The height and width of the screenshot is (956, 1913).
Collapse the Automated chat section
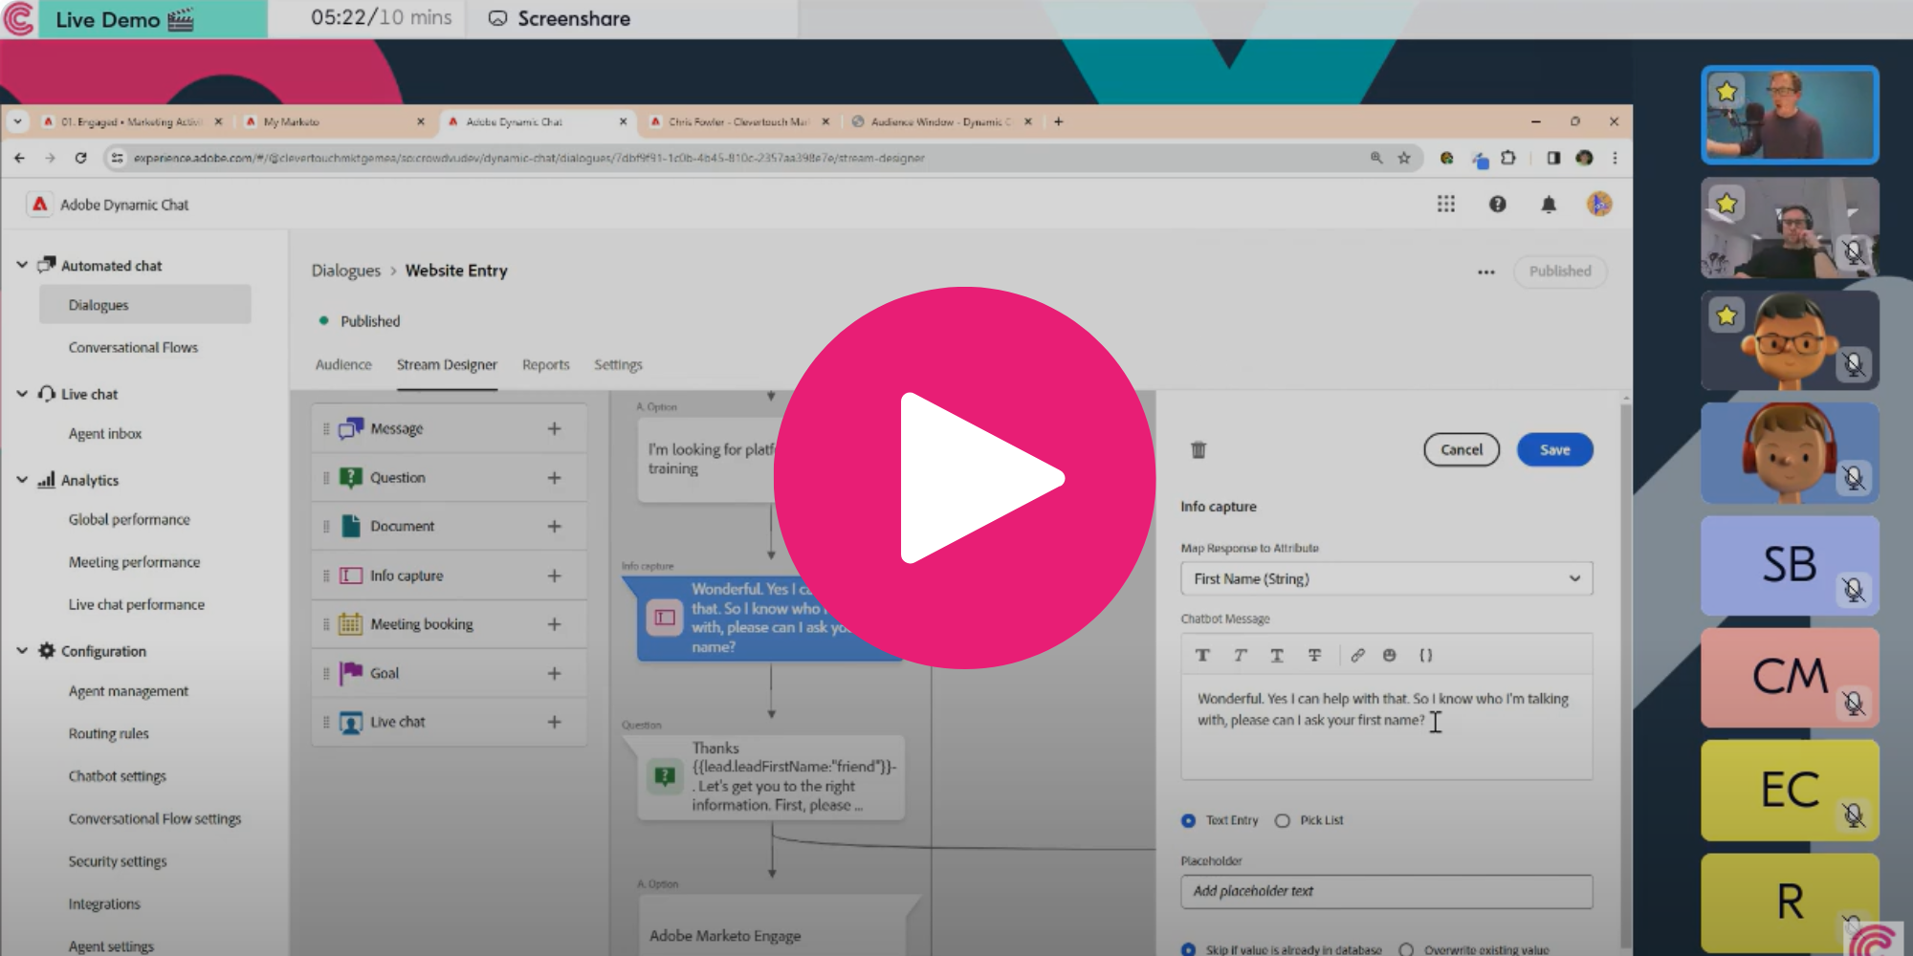pyautogui.click(x=22, y=265)
